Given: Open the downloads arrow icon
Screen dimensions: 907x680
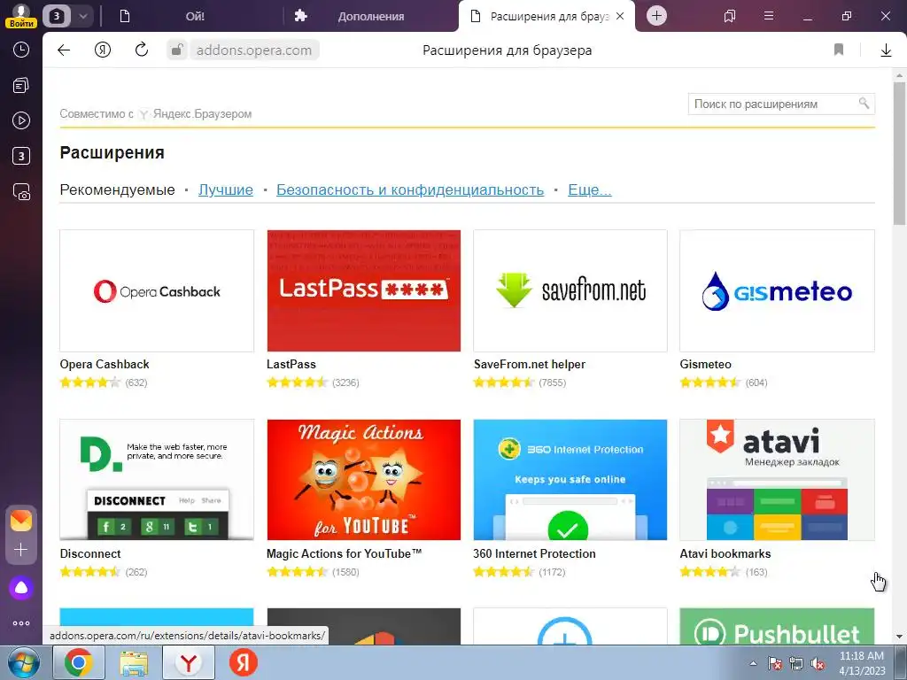Looking at the screenshot, I should coord(886,50).
